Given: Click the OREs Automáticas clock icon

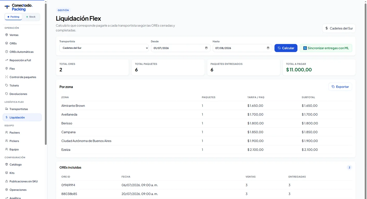Looking at the screenshot, I should [7, 52].
